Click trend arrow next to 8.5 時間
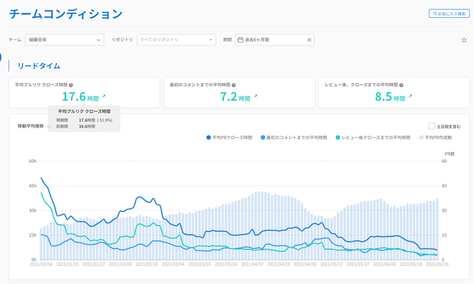 (x=410, y=96)
